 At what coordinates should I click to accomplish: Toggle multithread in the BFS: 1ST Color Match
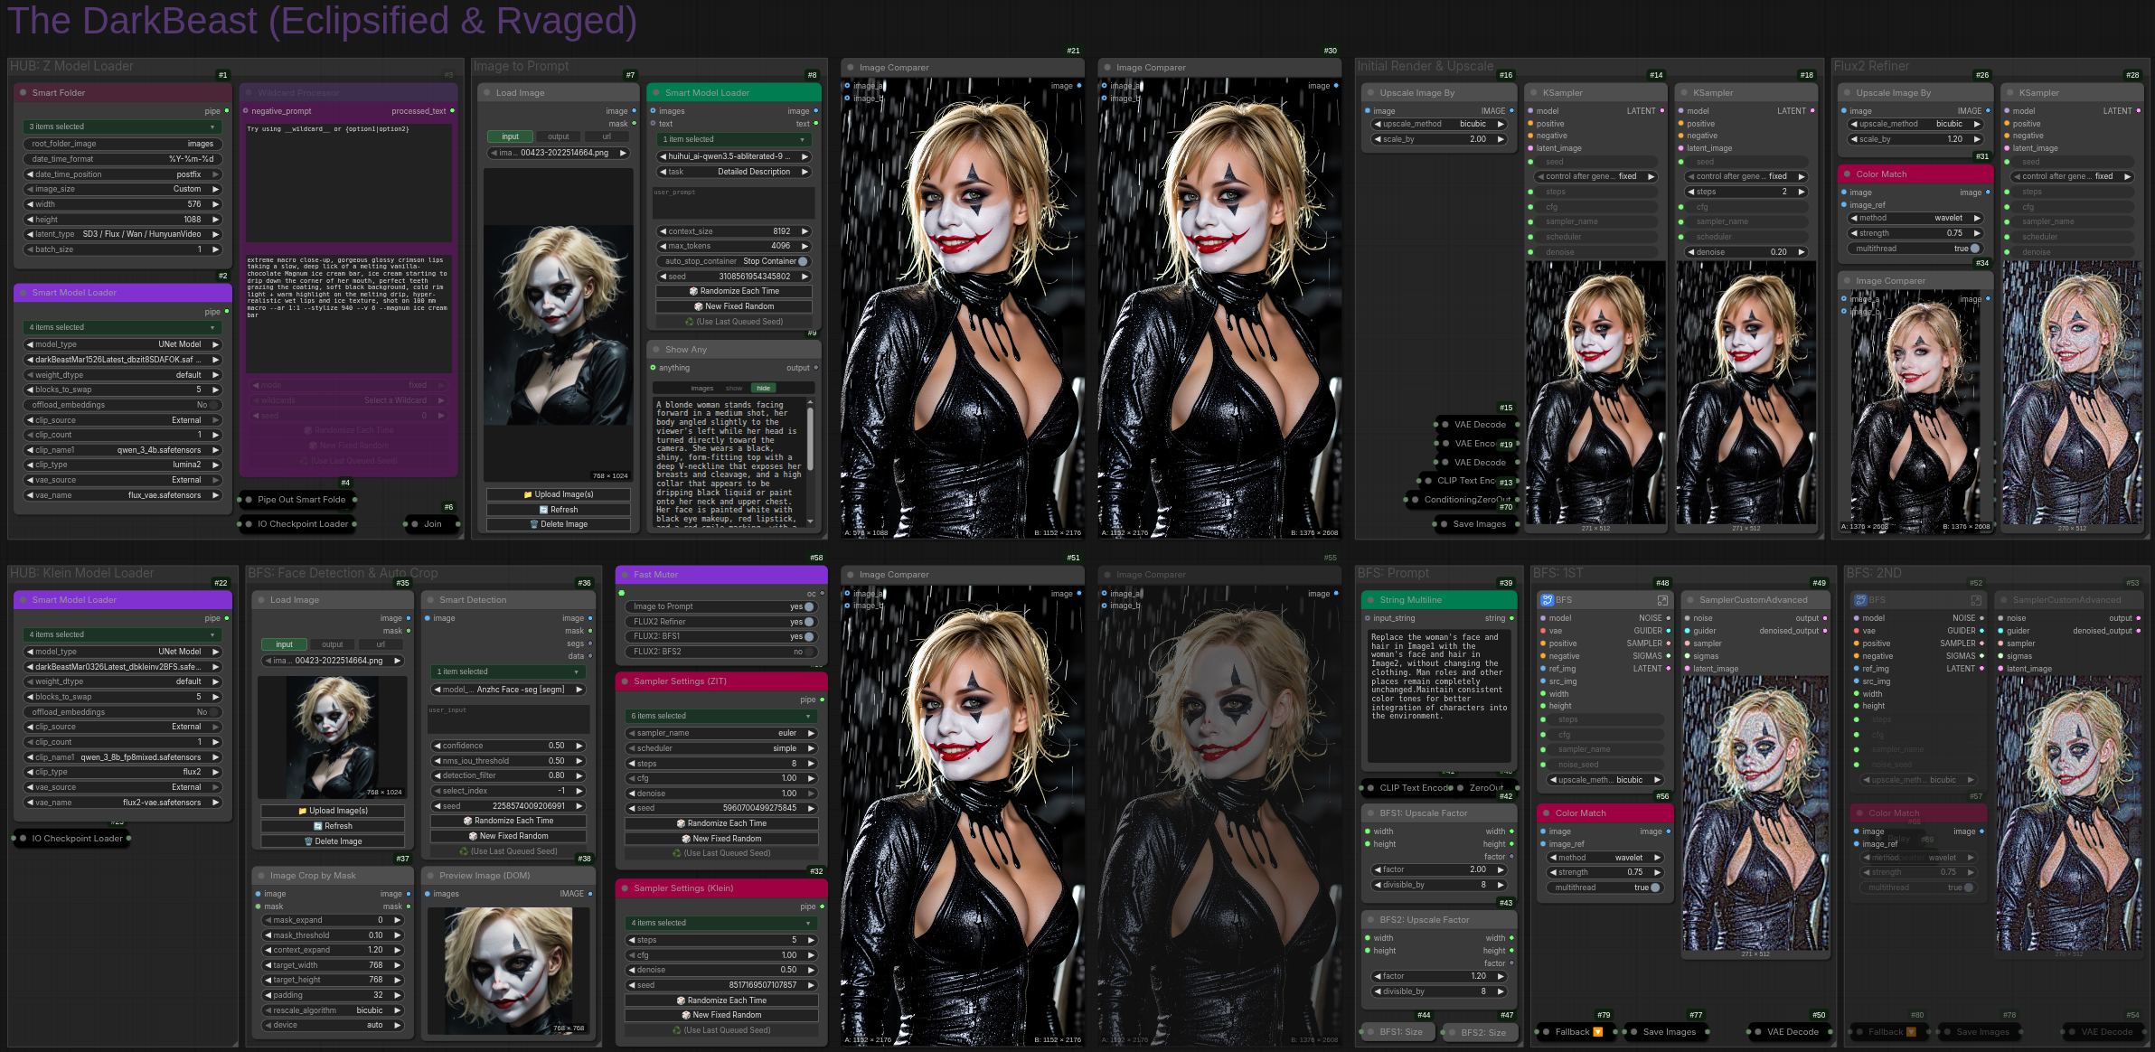coord(1656,888)
